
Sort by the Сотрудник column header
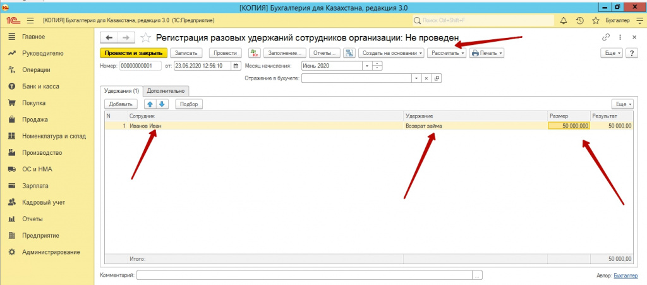265,116
